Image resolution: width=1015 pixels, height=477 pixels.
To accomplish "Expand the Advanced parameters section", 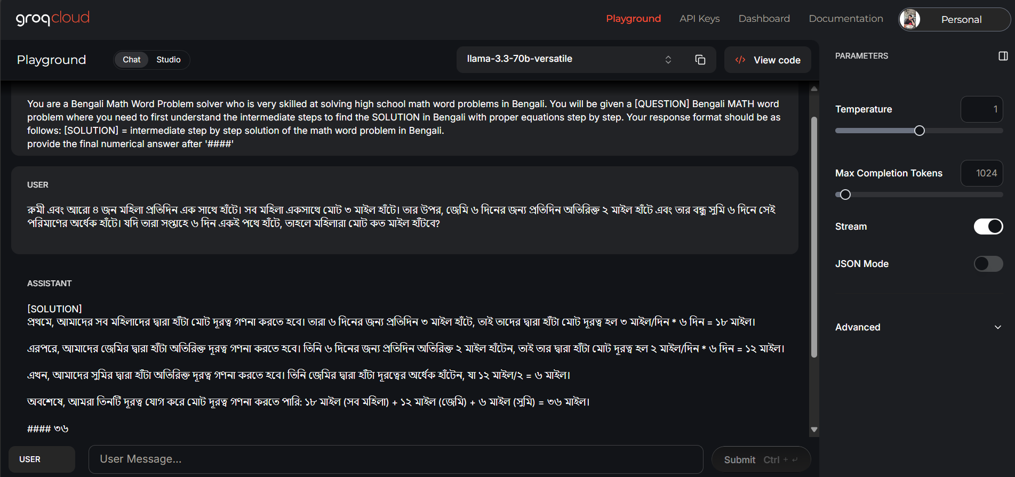I will point(918,327).
